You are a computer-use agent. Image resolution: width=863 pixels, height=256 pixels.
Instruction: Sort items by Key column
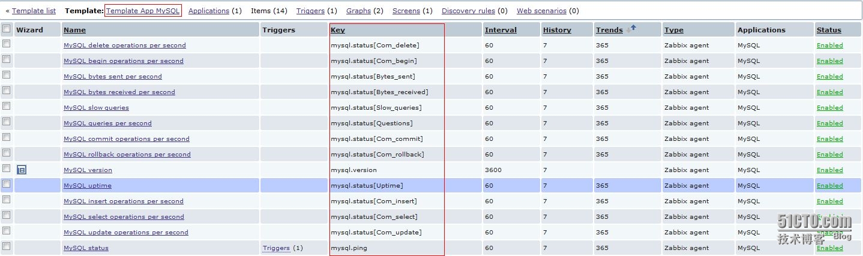click(x=338, y=30)
